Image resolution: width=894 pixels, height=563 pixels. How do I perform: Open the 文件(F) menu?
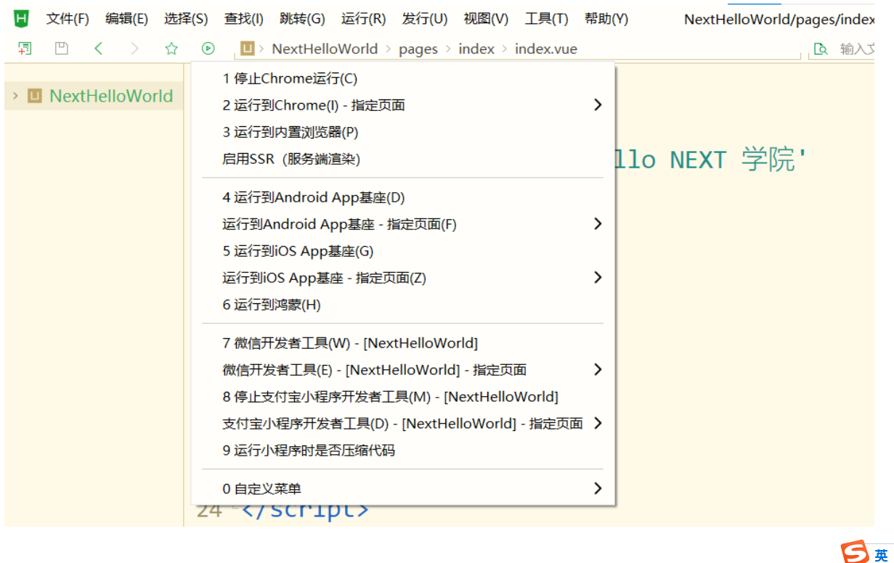coord(68,19)
